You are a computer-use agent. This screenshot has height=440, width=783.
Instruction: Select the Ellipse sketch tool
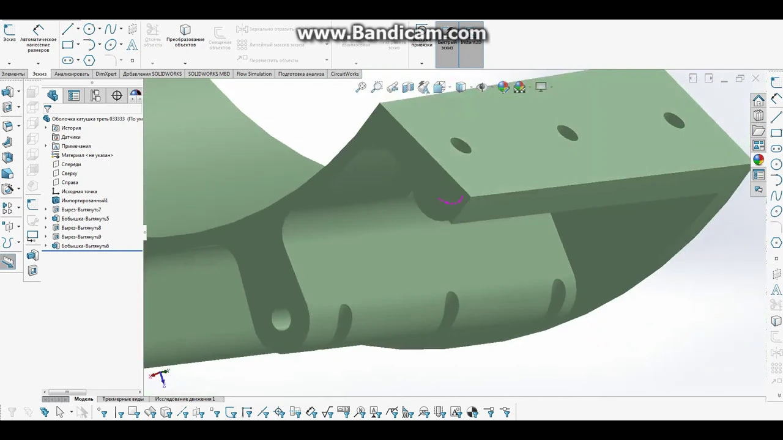click(x=111, y=45)
